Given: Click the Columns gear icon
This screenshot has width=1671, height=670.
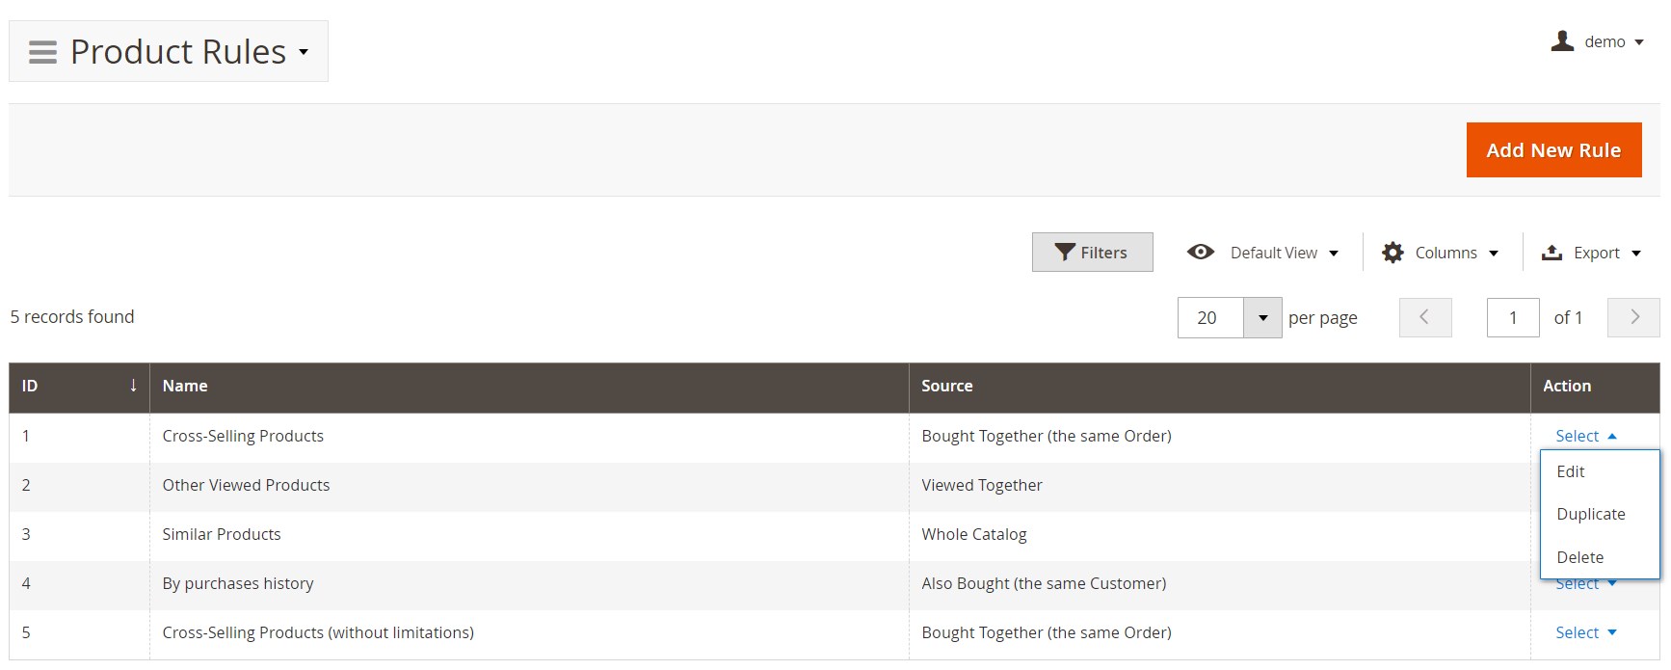Looking at the screenshot, I should point(1392,253).
